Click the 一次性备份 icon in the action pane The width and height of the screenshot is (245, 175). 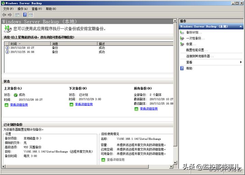(182, 38)
